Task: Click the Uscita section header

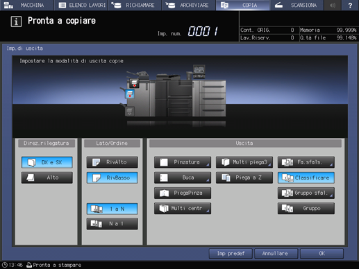Action: pos(245,144)
